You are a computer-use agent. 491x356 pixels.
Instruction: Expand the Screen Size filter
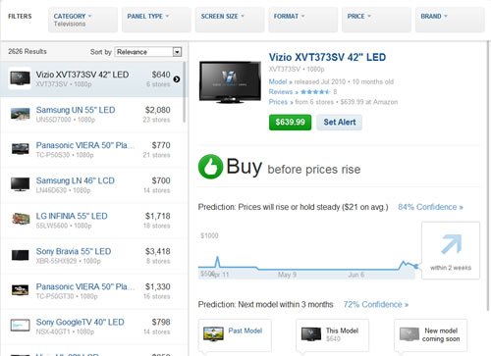(x=230, y=20)
